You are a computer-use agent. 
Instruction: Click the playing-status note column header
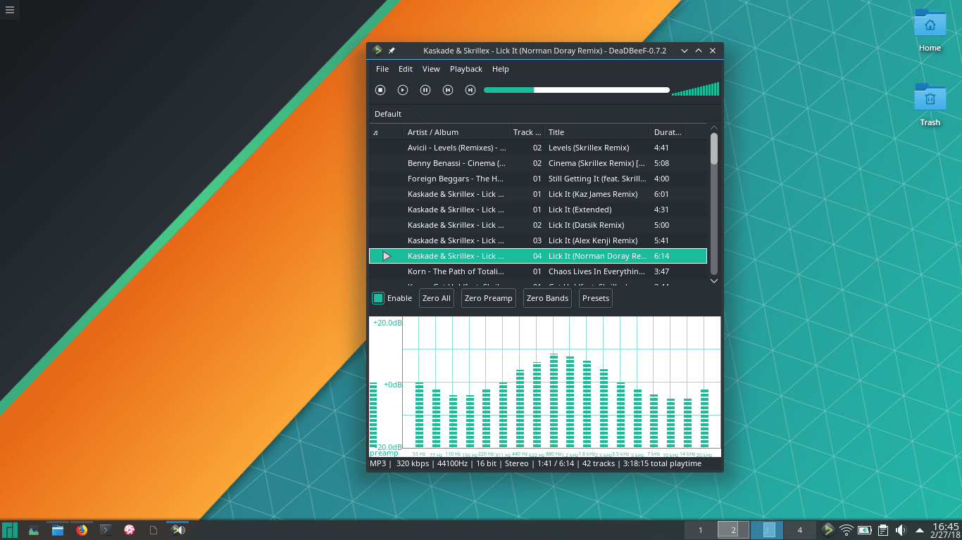pyautogui.click(x=385, y=132)
